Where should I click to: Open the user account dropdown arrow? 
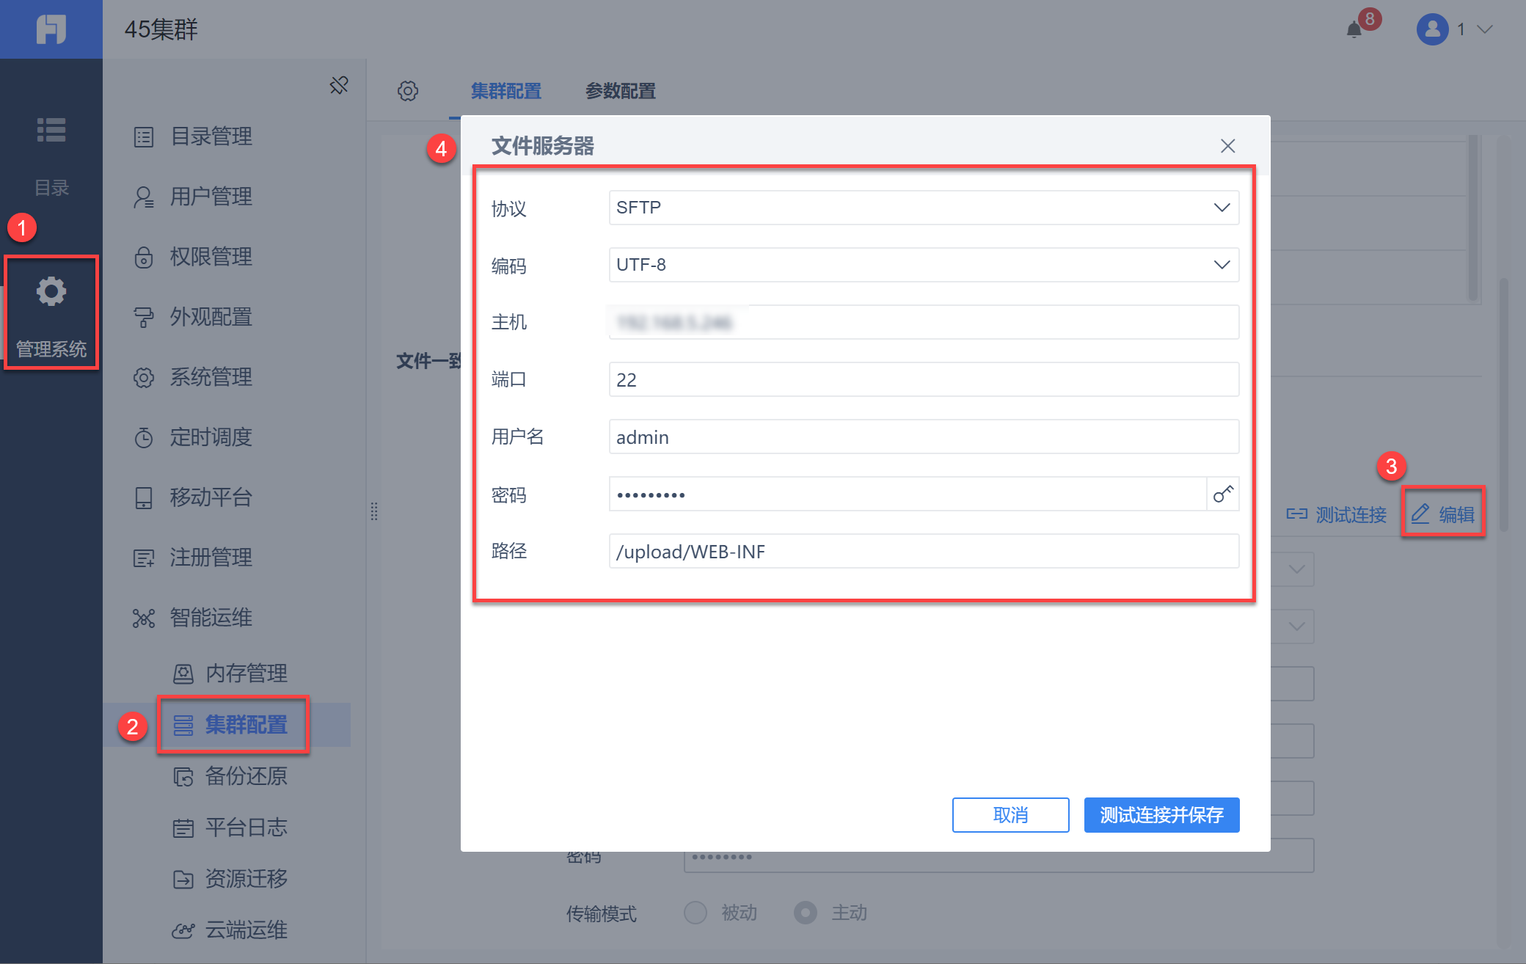pos(1485,29)
